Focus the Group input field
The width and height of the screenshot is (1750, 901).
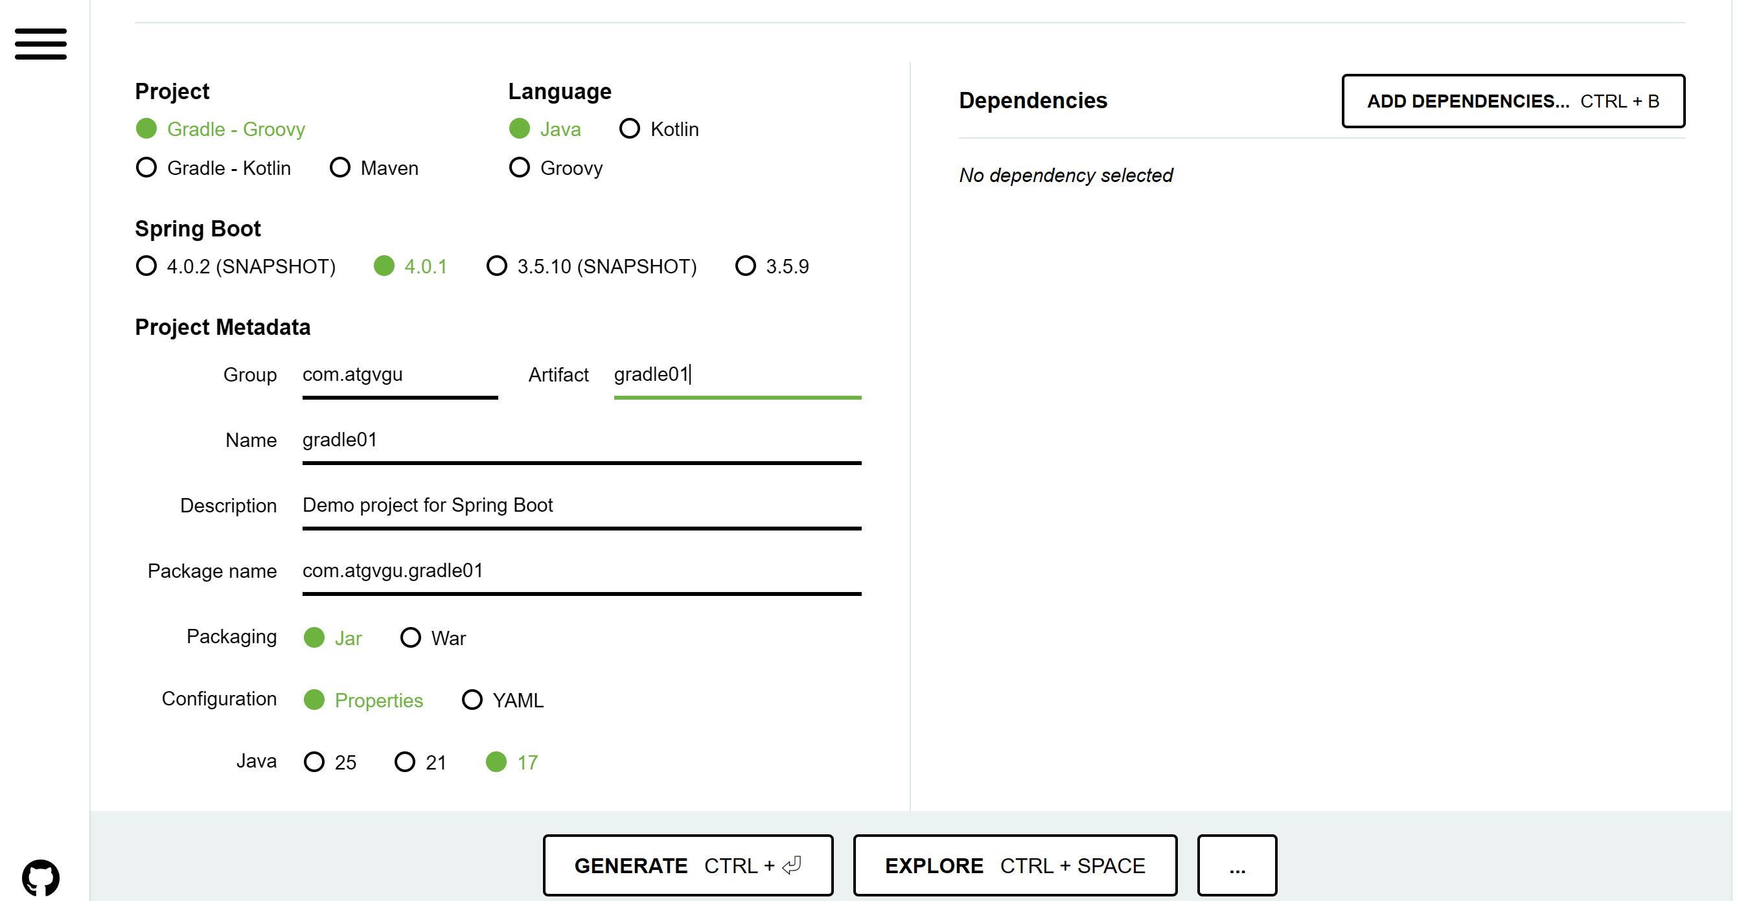coord(400,375)
